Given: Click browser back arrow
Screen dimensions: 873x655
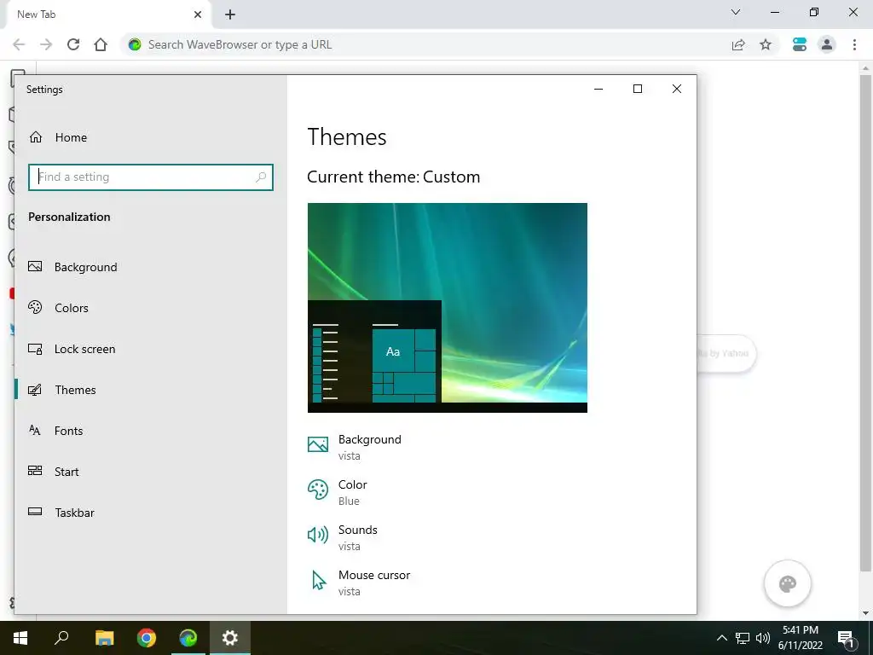Looking at the screenshot, I should click(x=19, y=44).
